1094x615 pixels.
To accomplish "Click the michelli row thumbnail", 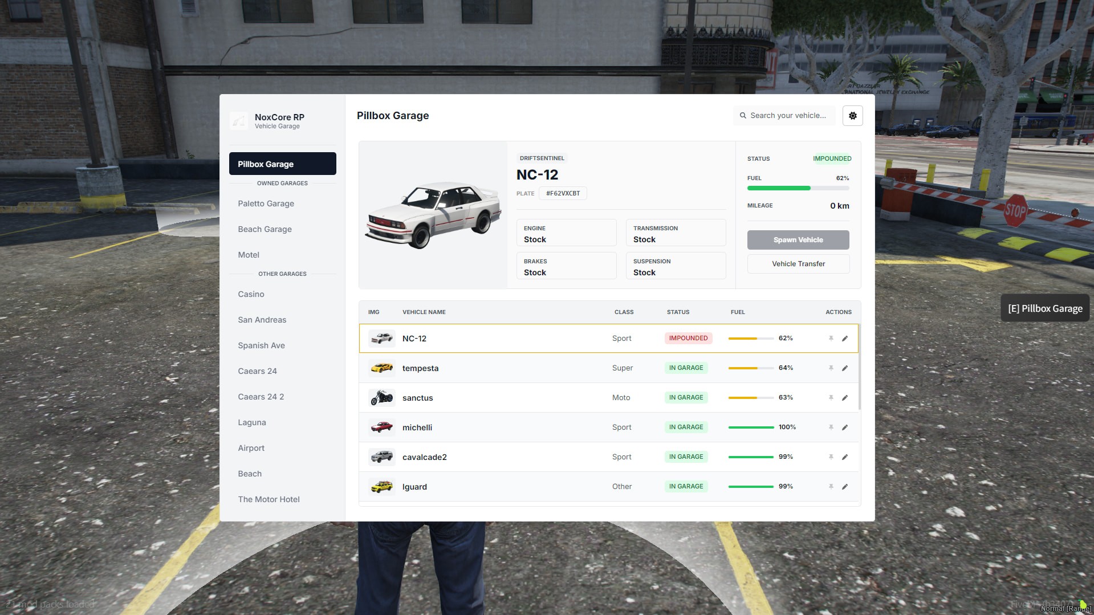I will [381, 427].
